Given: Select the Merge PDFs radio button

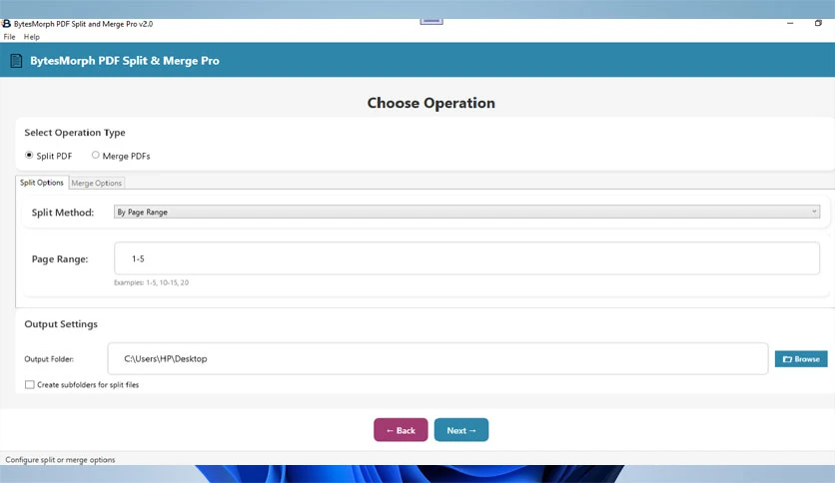Looking at the screenshot, I should click(x=95, y=155).
